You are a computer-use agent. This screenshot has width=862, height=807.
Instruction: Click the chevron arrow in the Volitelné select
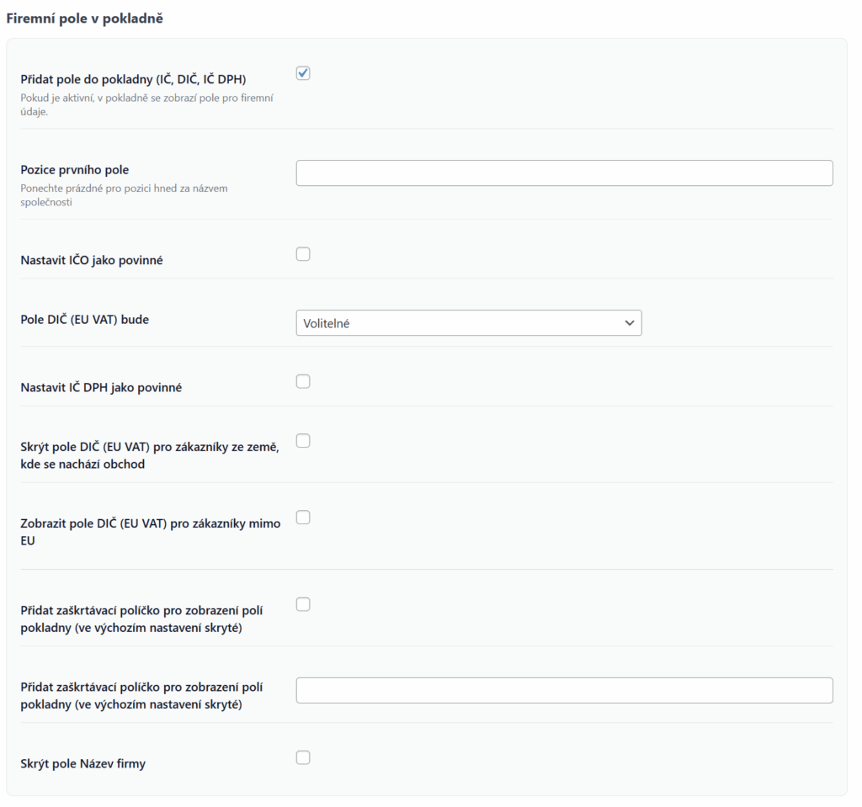(629, 323)
